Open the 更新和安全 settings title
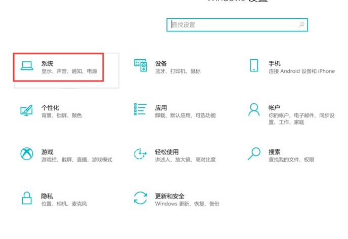The height and width of the screenshot is (239, 348). click(x=169, y=196)
